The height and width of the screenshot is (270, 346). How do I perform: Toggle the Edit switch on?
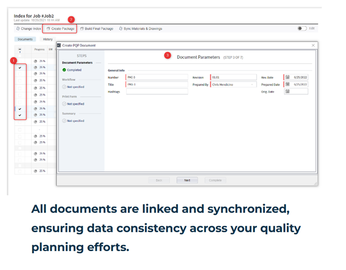[302, 29]
